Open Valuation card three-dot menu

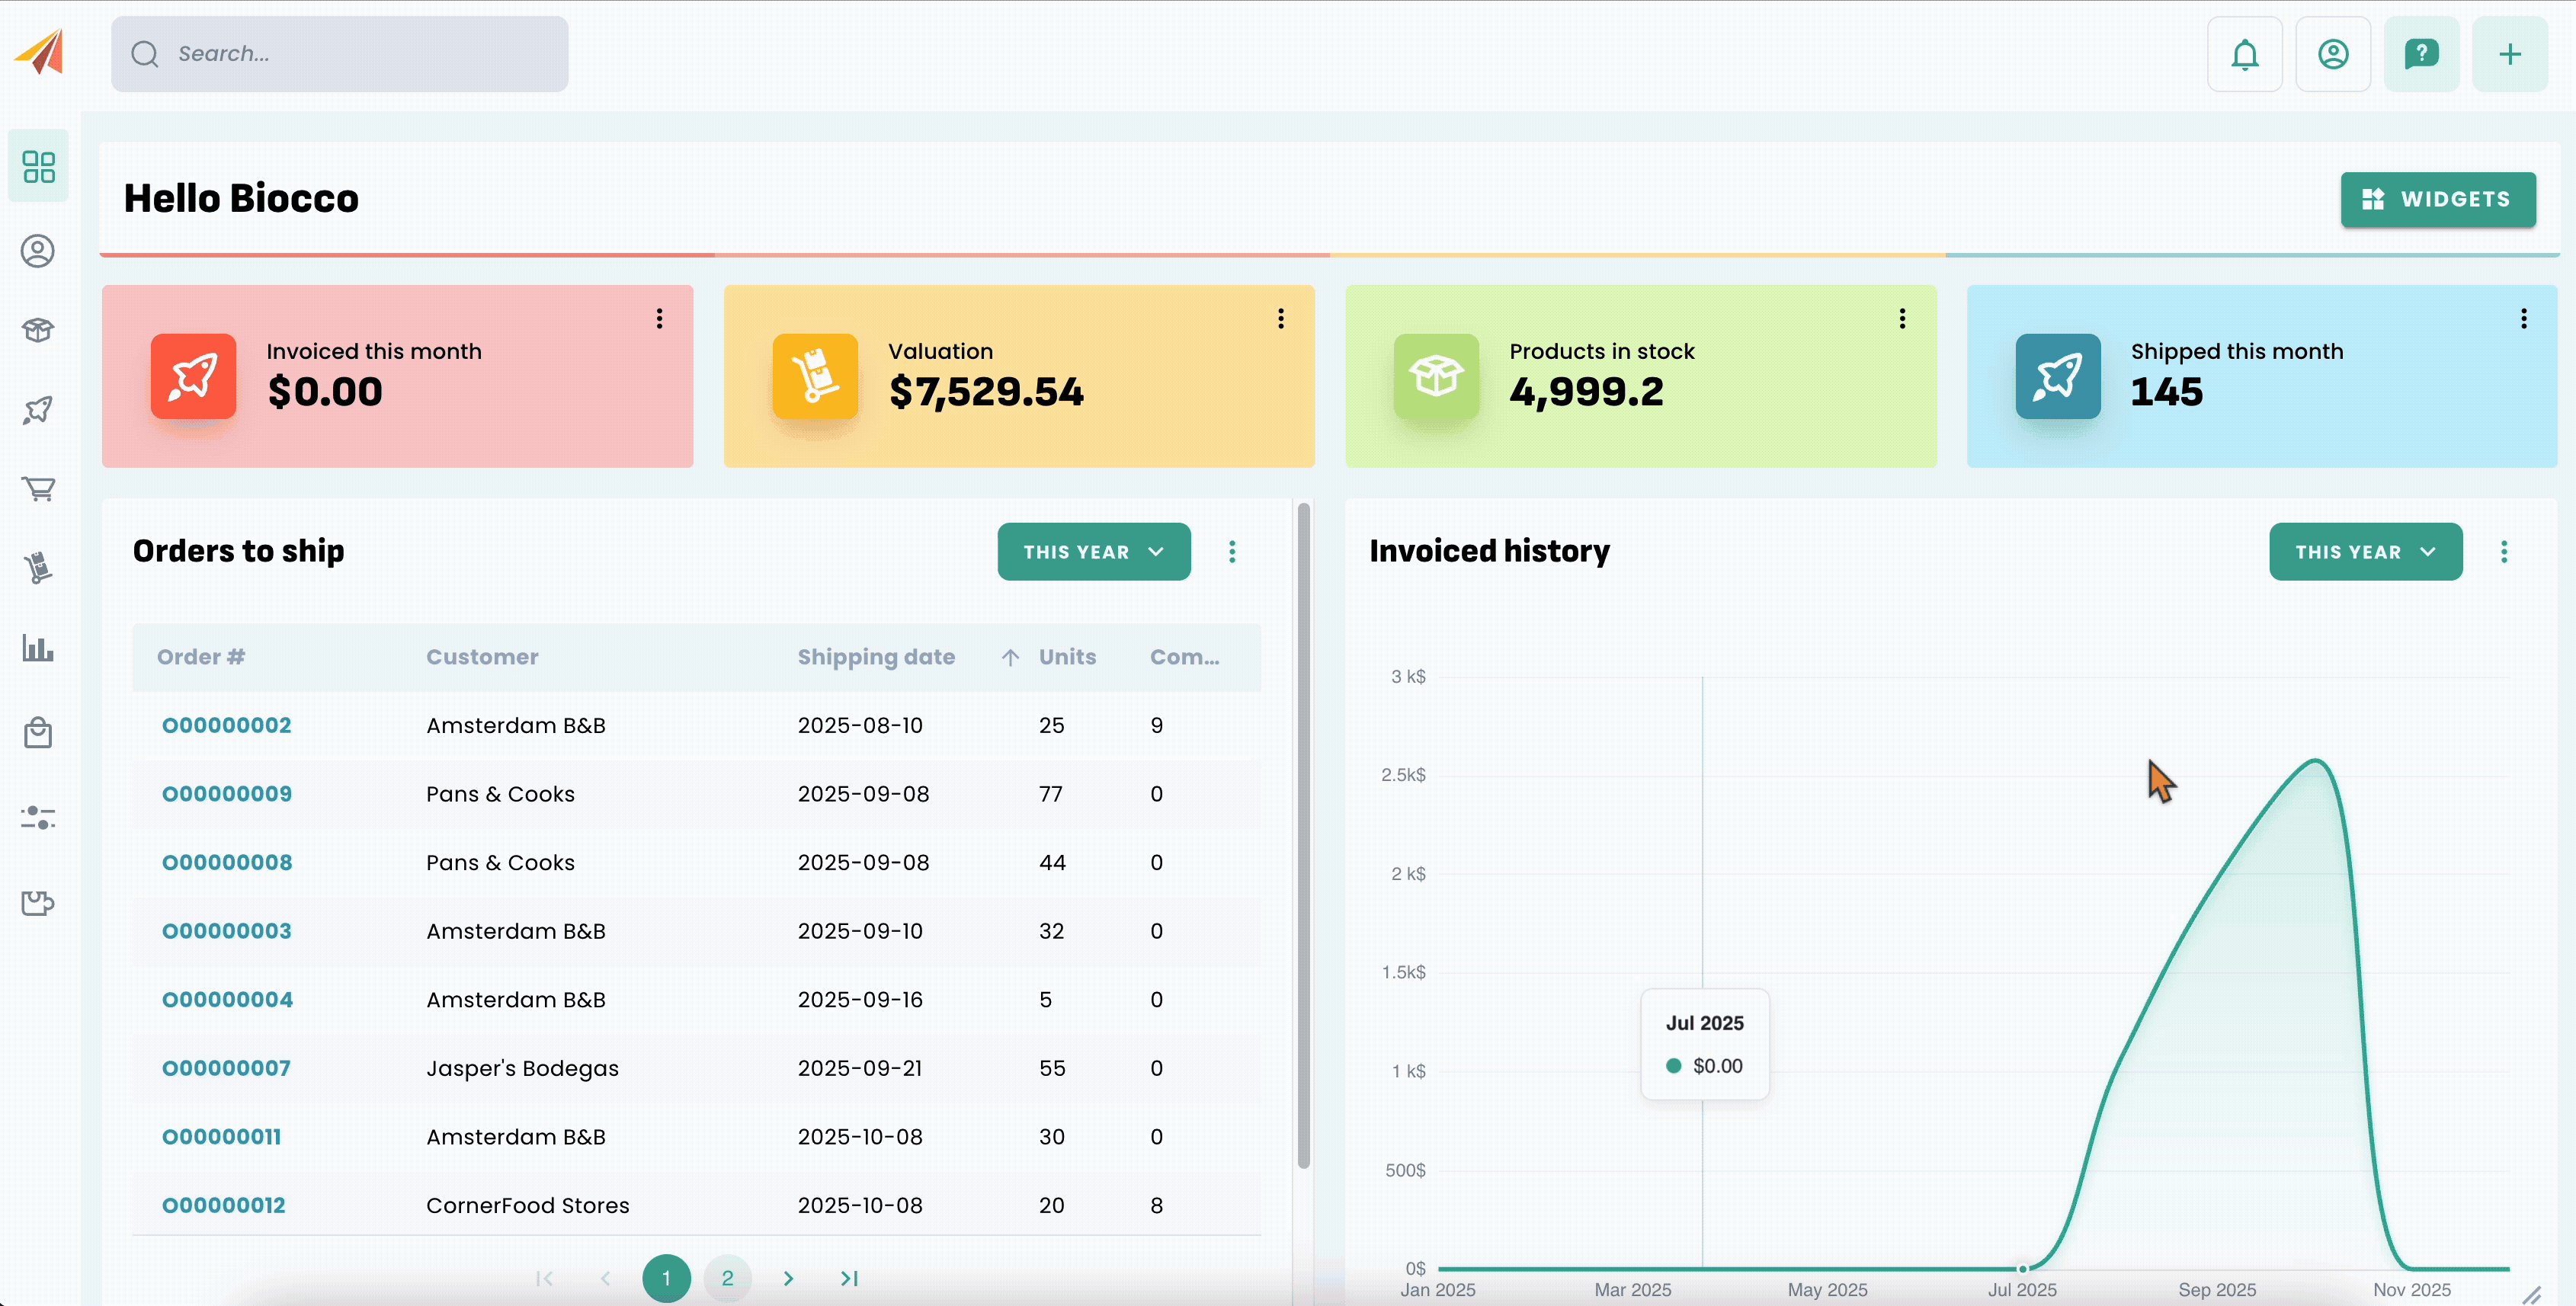[1280, 319]
